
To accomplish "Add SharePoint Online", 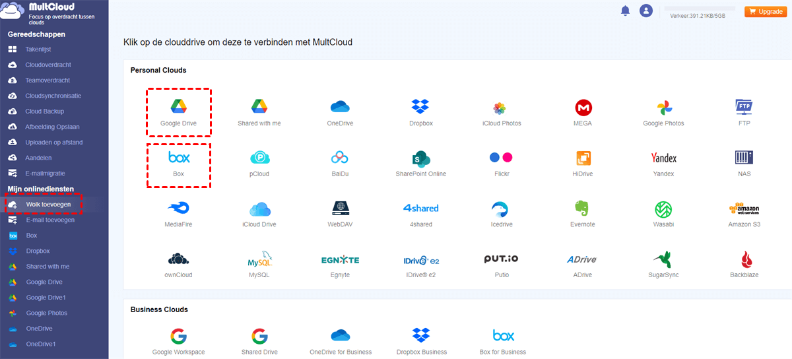I will point(420,163).
